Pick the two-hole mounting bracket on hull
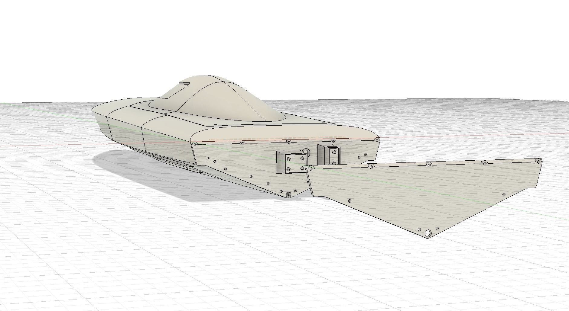The image size is (569, 311). 330,154
